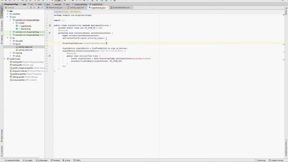
Task: Select activity_login.xml in layout folder
Action: (x=25, y=47)
